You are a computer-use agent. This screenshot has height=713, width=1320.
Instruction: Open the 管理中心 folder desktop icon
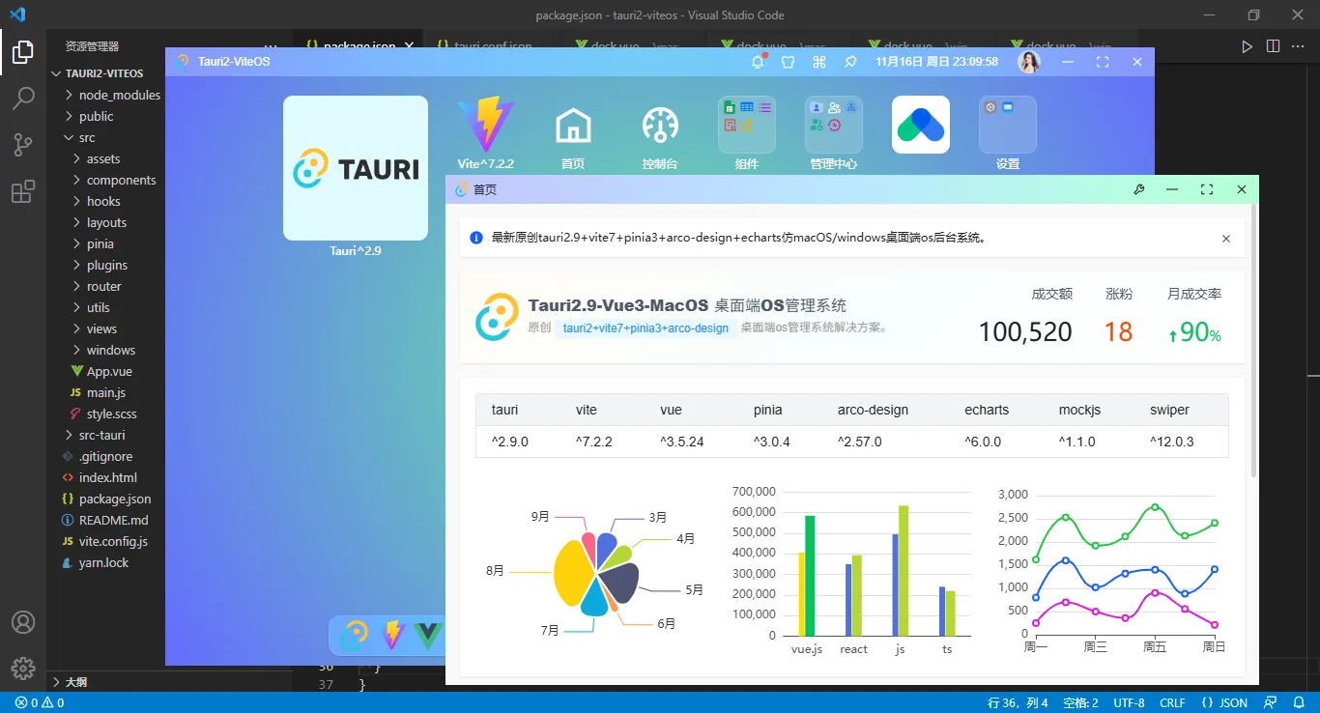coord(834,125)
